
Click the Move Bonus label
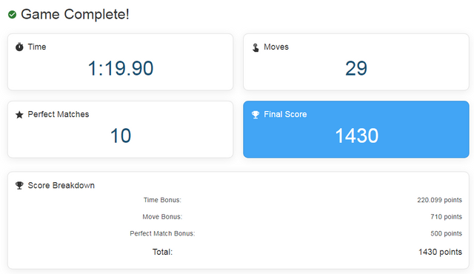click(162, 216)
